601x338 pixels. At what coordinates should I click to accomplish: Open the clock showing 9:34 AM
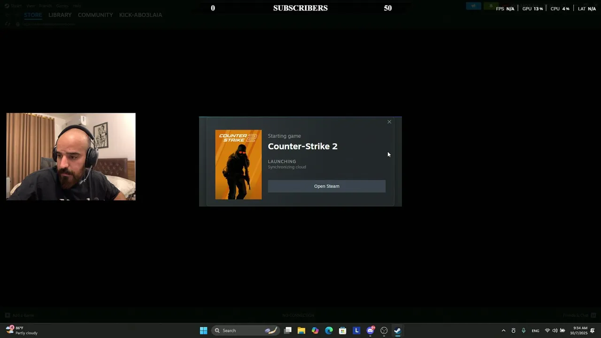[x=579, y=330]
